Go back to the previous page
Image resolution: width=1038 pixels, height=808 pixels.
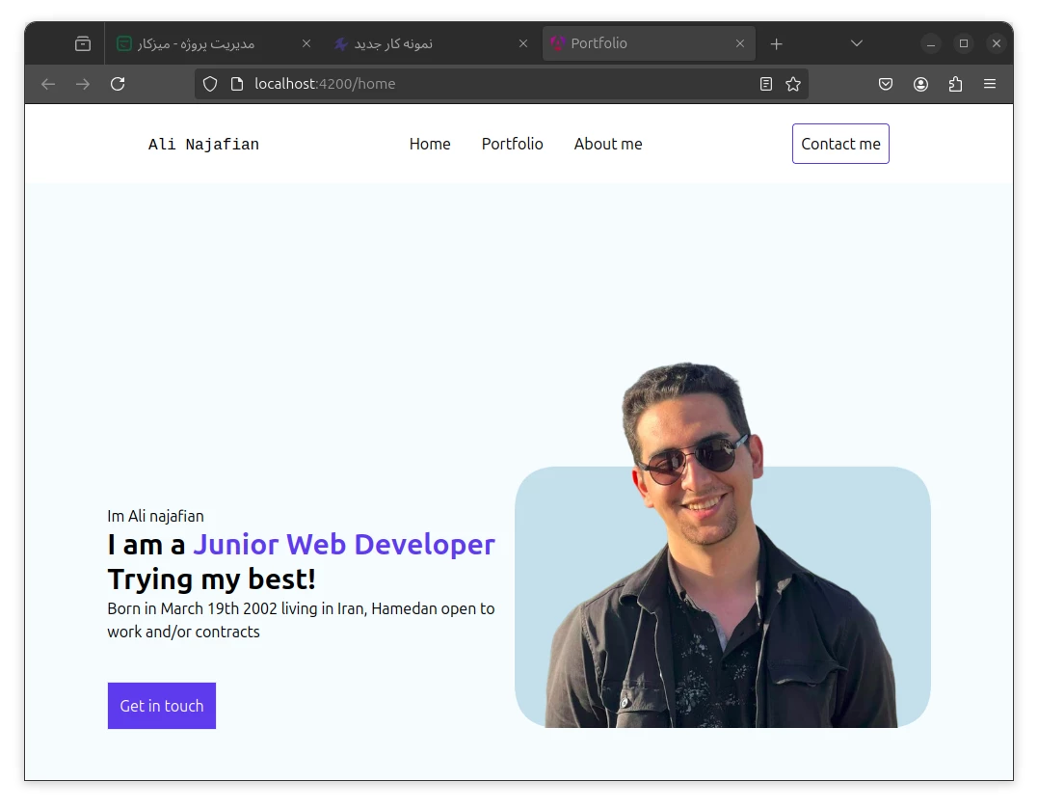tap(48, 84)
